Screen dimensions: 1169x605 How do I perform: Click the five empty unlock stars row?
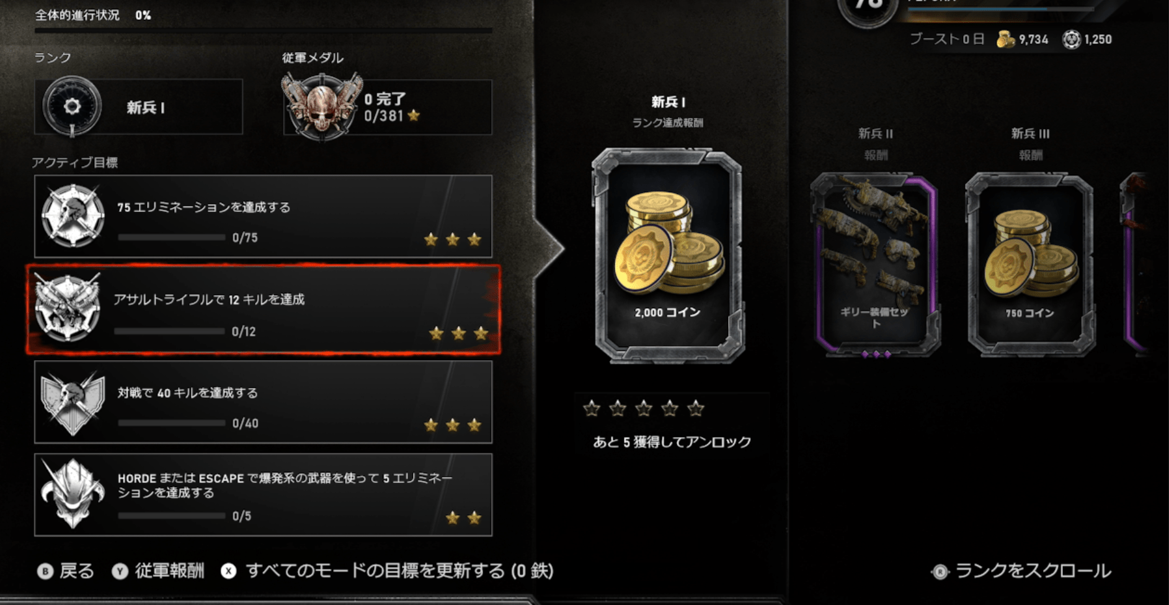(644, 408)
